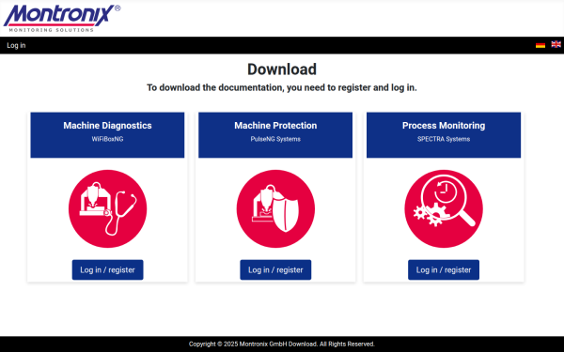Viewport: 564px width, 352px height.
Task: Click the register and log in instruction text
Action: click(x=282, y=87)
